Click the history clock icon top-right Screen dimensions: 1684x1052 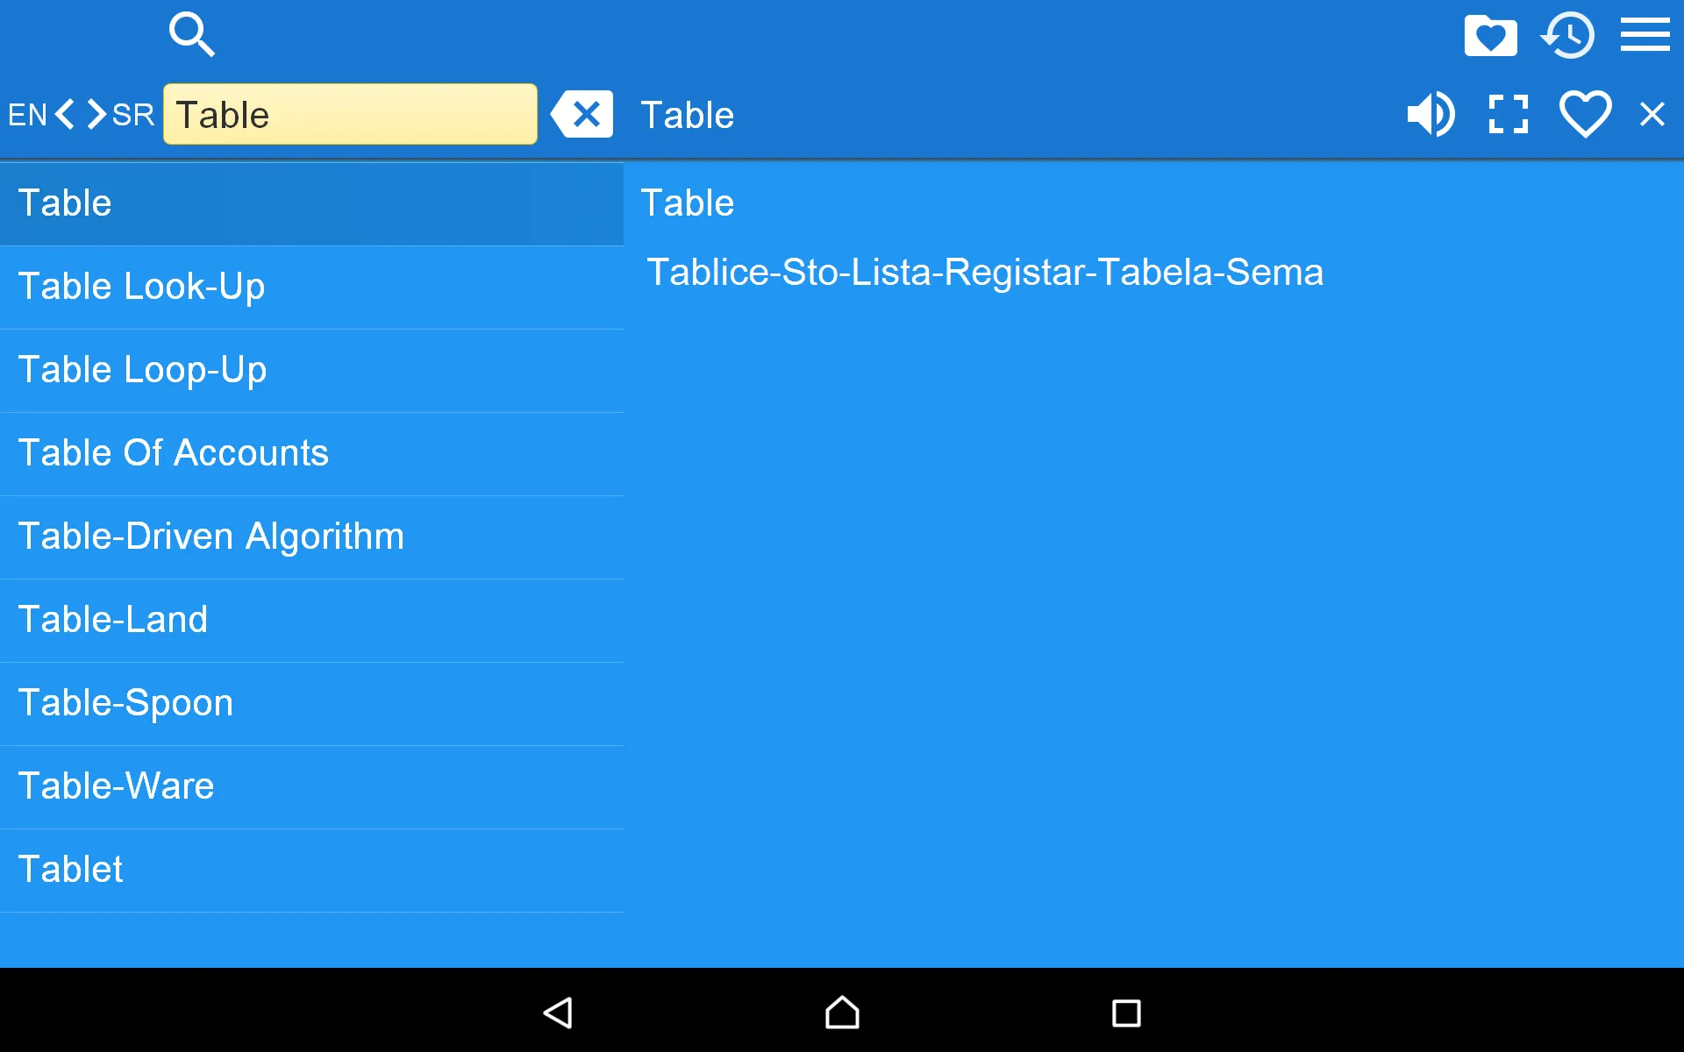(x=1570, y=36)
